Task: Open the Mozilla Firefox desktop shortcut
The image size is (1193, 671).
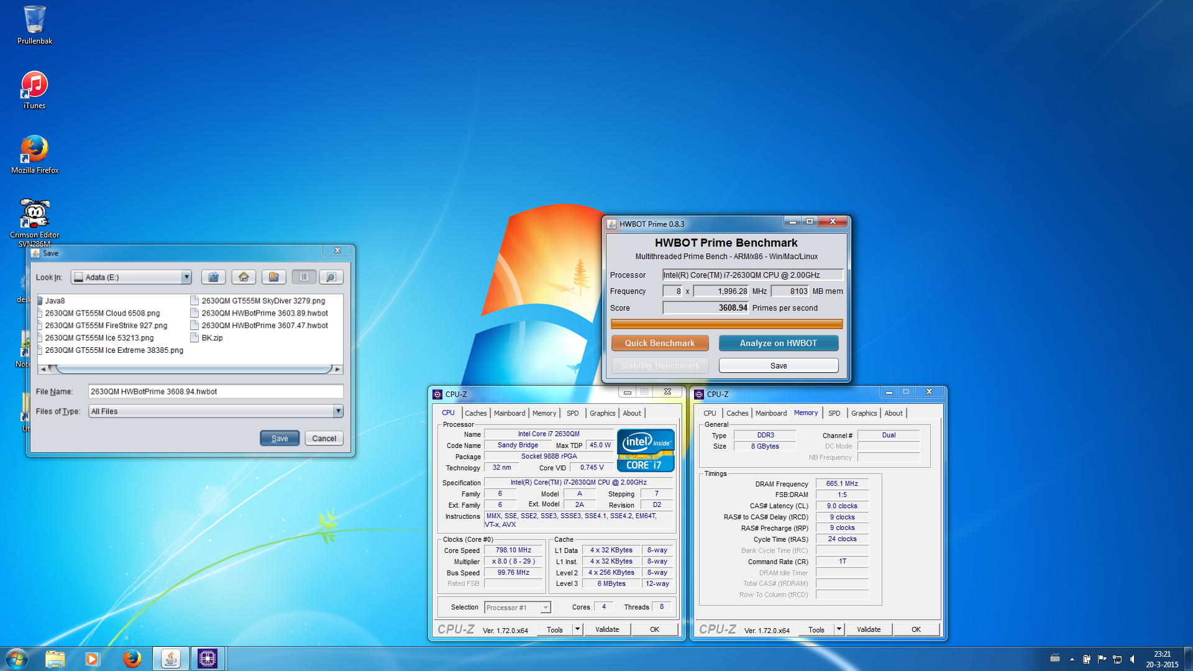Action: click(x=35, y=154)
